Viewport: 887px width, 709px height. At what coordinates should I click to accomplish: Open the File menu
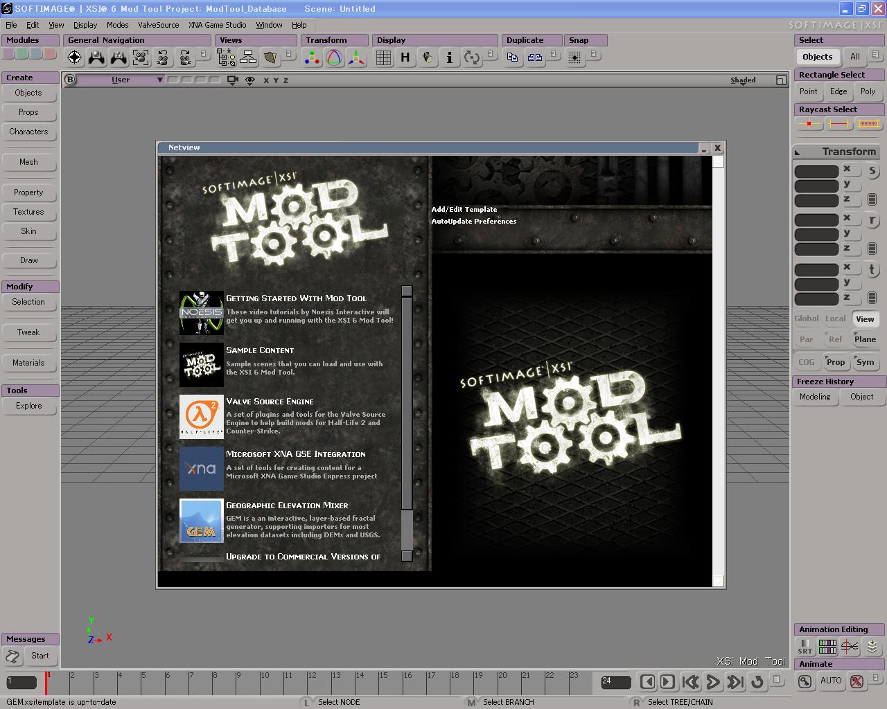point(11,25)
